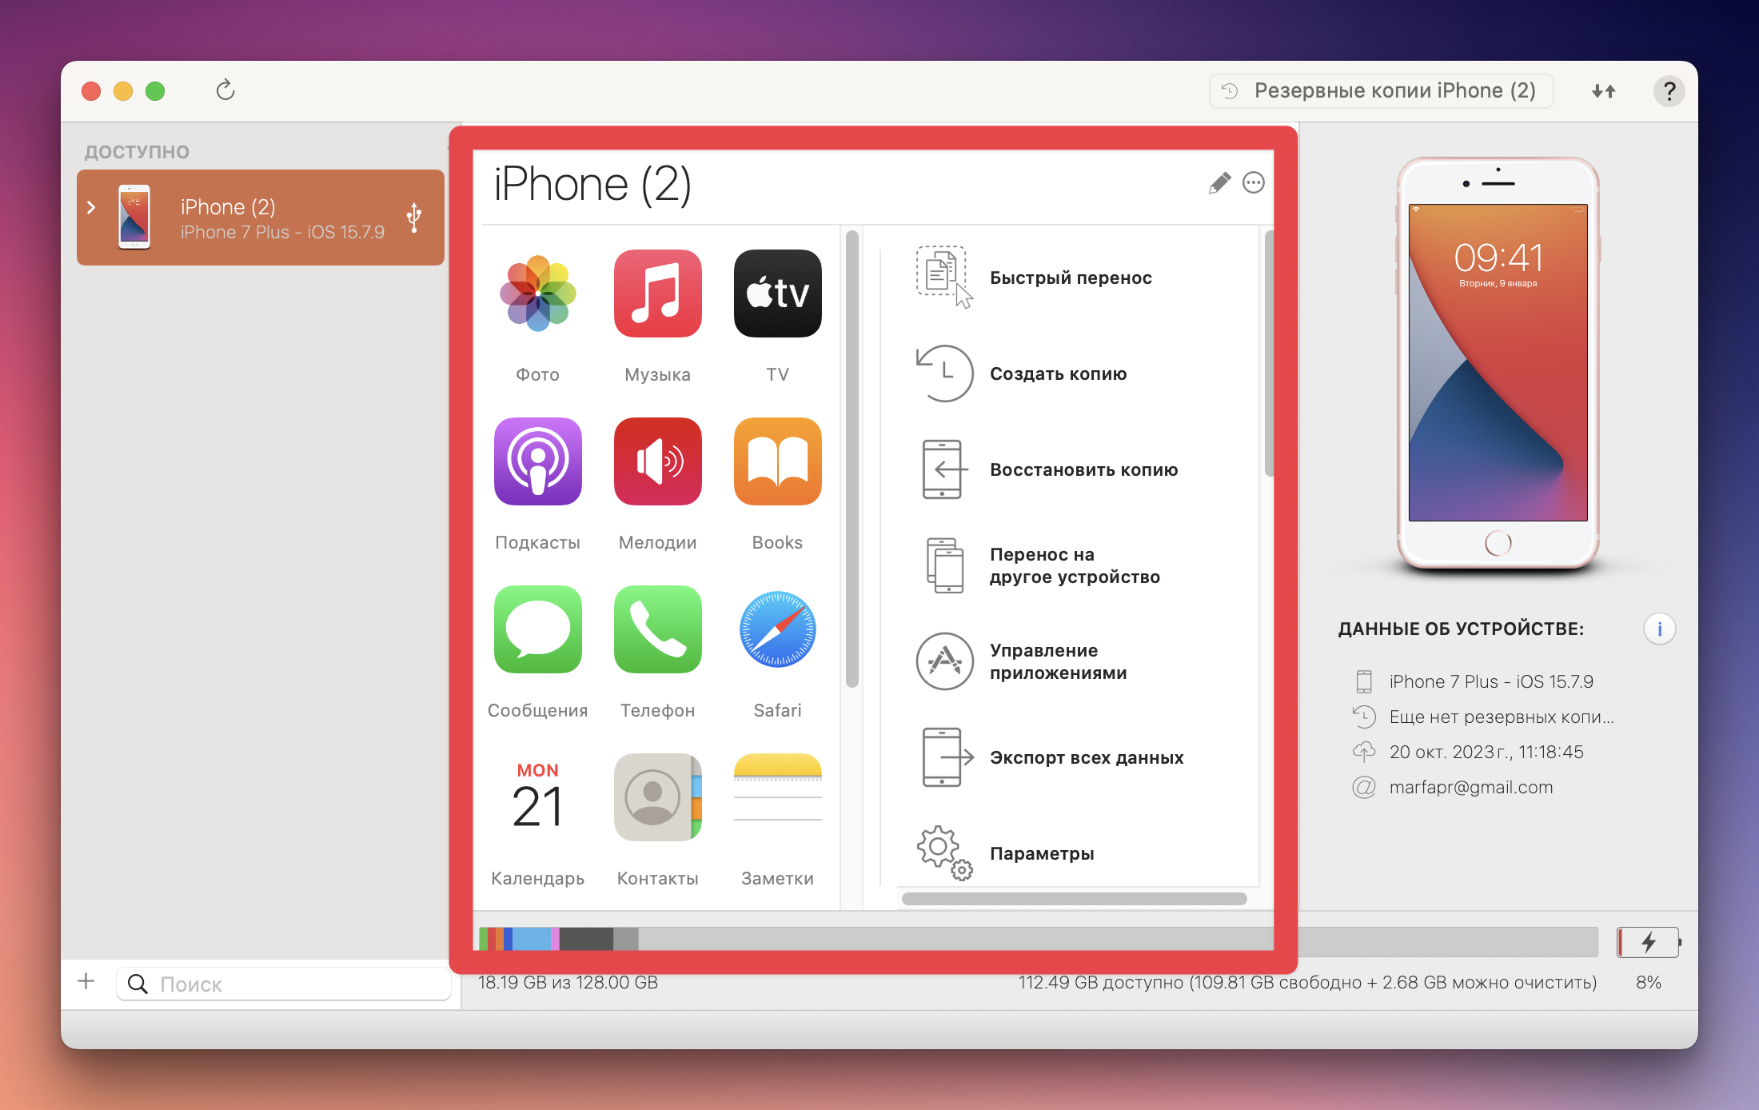Select Создать копию action
Image resolution: width=1759 pixels, height=1110 pixels.
click(1057, 373)
